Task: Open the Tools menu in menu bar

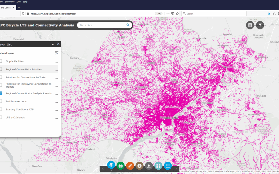Action: [x=19, y=2]
